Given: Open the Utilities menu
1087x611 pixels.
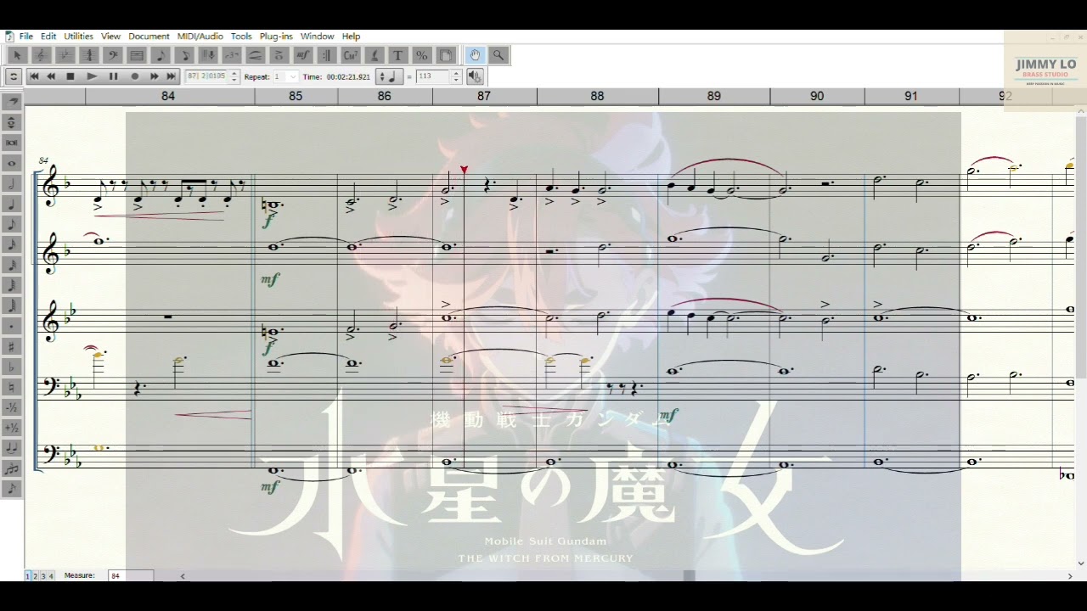Looking at the screenshot, I should pyautogui.click(x=79, y=36).
